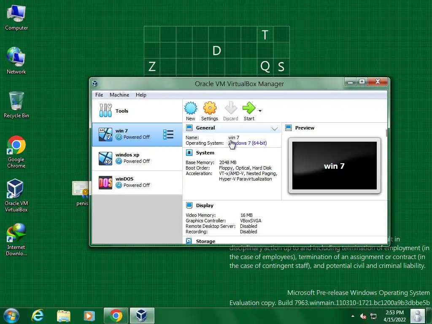Select the win 7 virtual machine
This screenshot has width=432, height=324.
coord(137,135)
